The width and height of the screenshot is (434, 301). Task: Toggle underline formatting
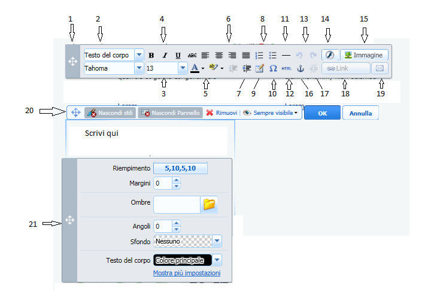(178, 55)
